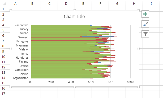This screenshot has width=163, height=98.
Task: Click the 0.0 value axis label
Action: (31, 82)
